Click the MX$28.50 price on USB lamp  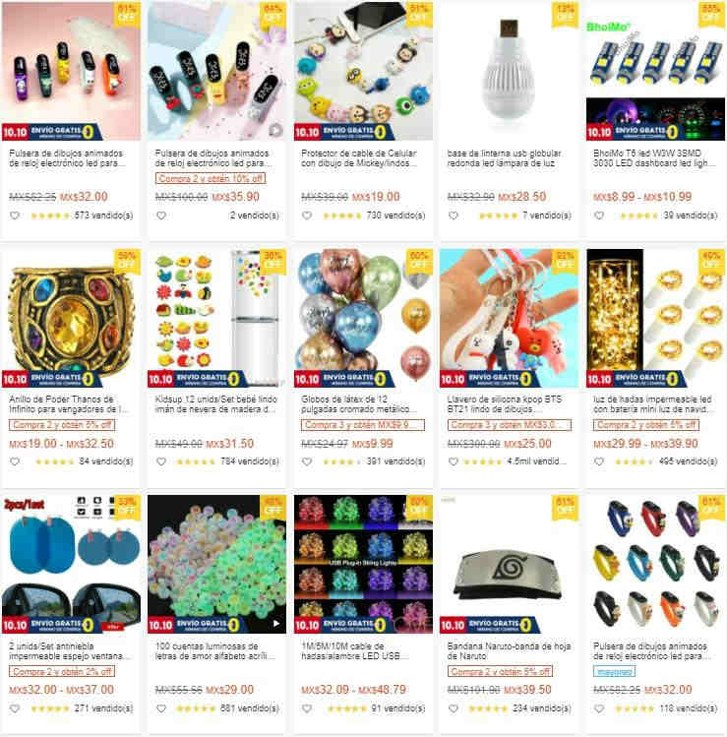[x=521, y=197]
